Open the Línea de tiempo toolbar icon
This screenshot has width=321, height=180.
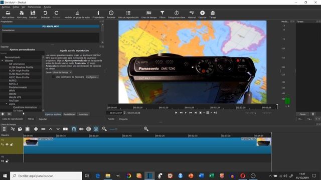click(149, 14)
